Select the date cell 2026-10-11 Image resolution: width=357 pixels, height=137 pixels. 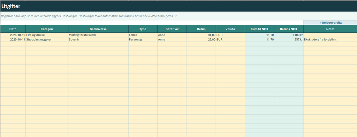[13, 40]
